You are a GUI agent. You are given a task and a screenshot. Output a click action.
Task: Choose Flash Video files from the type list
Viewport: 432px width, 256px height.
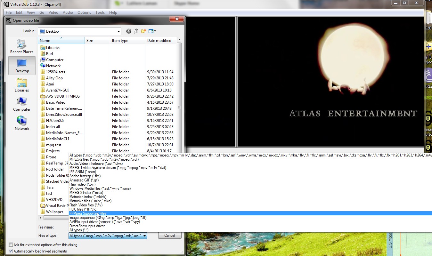pyautogui.click(x=86, y=205)
